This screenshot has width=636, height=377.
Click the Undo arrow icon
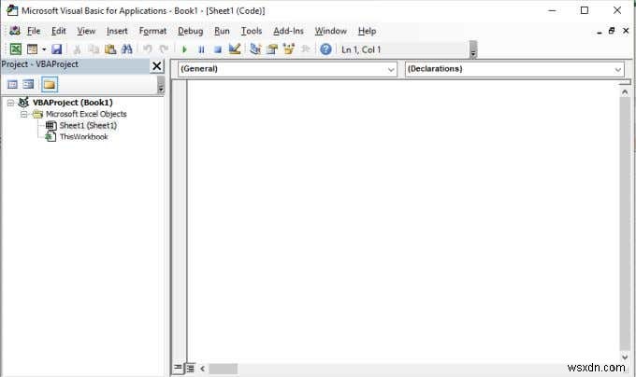(x=147, y=49)
